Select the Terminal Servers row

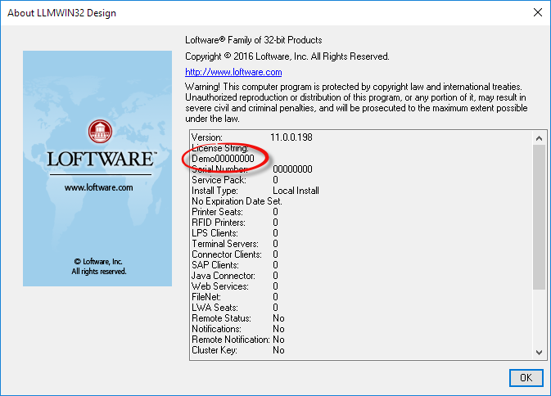coord(235,244)
